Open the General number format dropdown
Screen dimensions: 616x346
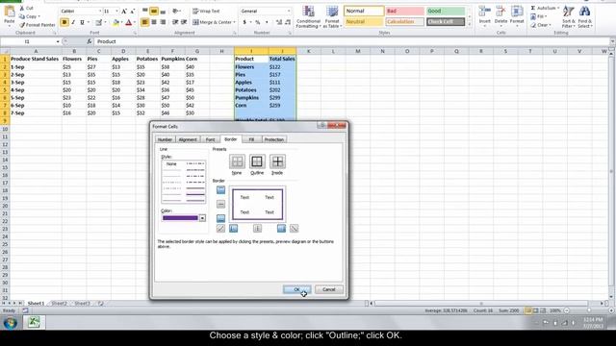coord(289,12)
